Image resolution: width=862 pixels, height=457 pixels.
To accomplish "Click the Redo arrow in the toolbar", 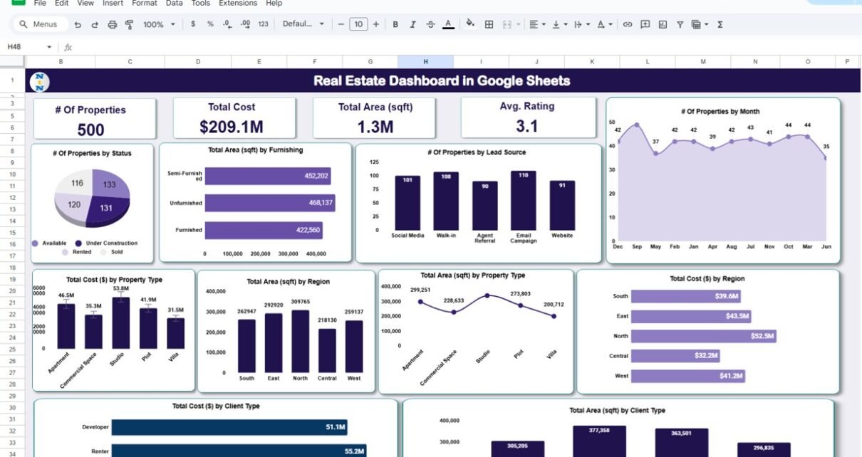I will (95, 24).
